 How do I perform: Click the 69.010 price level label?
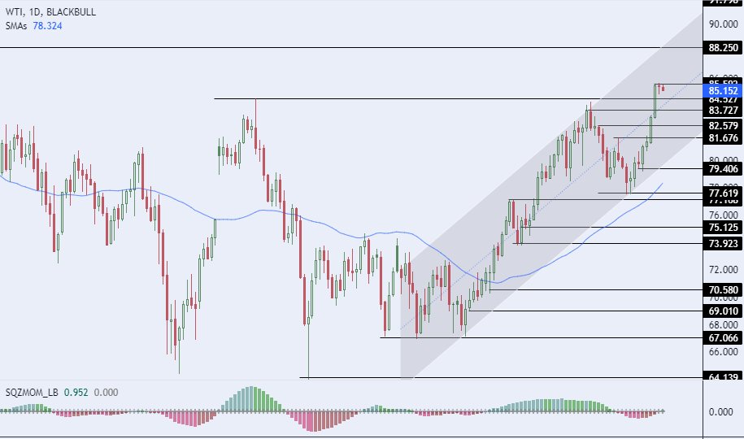pos(722,311)
